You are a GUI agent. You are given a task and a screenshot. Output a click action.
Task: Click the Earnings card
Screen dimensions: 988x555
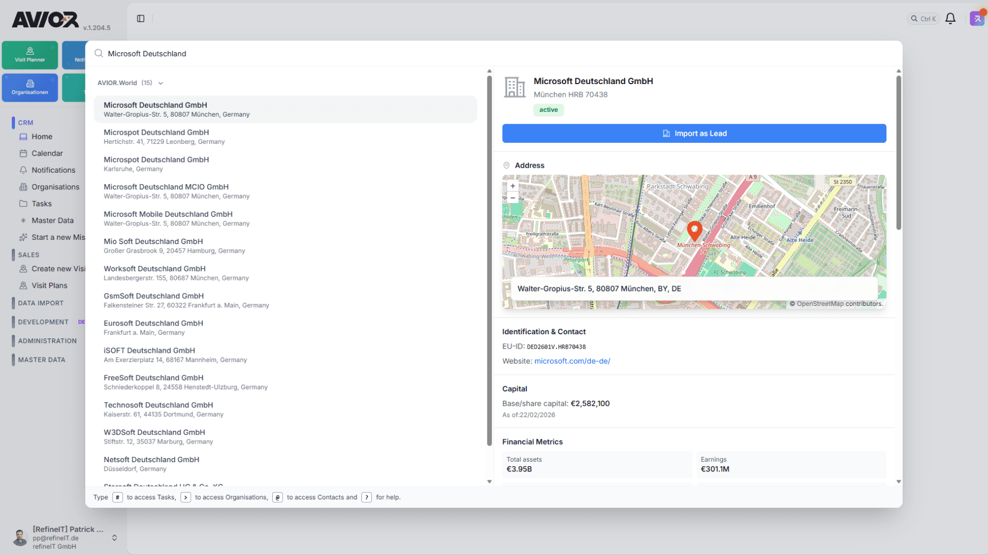pos(791,464)
